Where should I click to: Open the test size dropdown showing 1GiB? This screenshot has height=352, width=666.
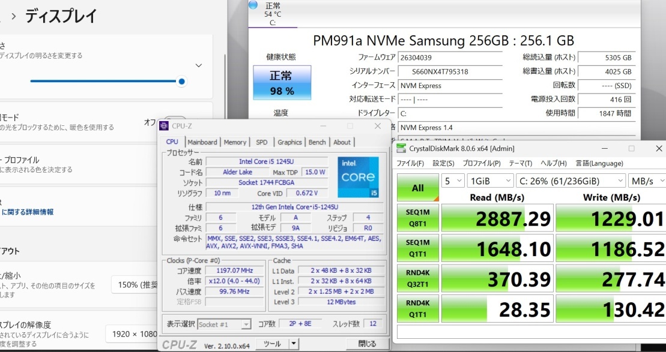point(491,181)
